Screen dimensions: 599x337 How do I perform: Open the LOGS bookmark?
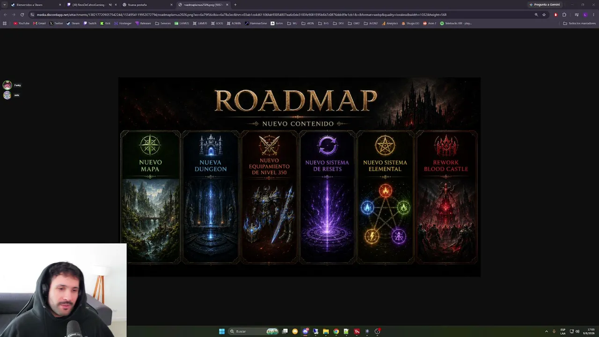(x=217, y=23)
